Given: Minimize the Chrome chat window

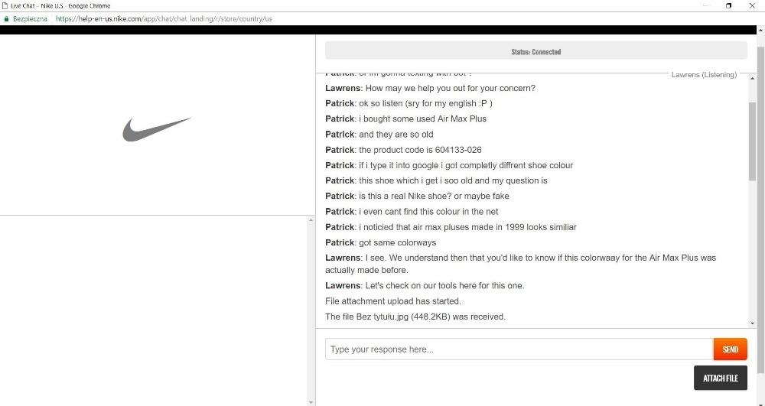Looking at the screenshot, I should point(705,6).
